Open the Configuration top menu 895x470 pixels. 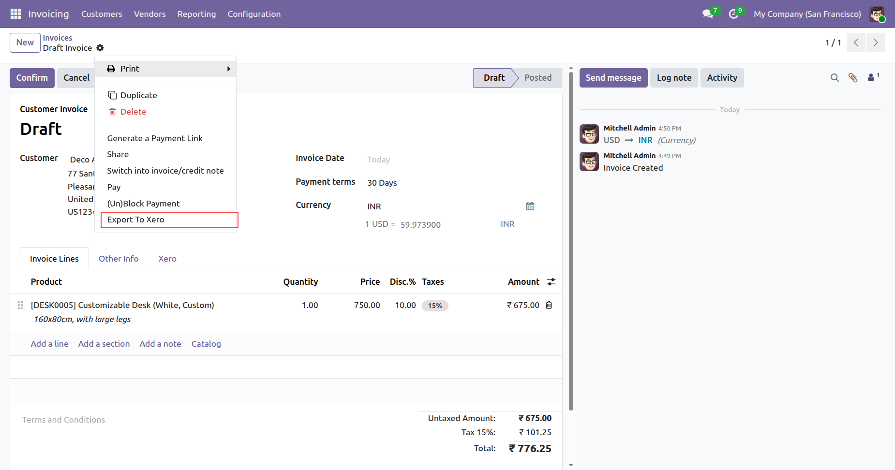coord(254,14)
